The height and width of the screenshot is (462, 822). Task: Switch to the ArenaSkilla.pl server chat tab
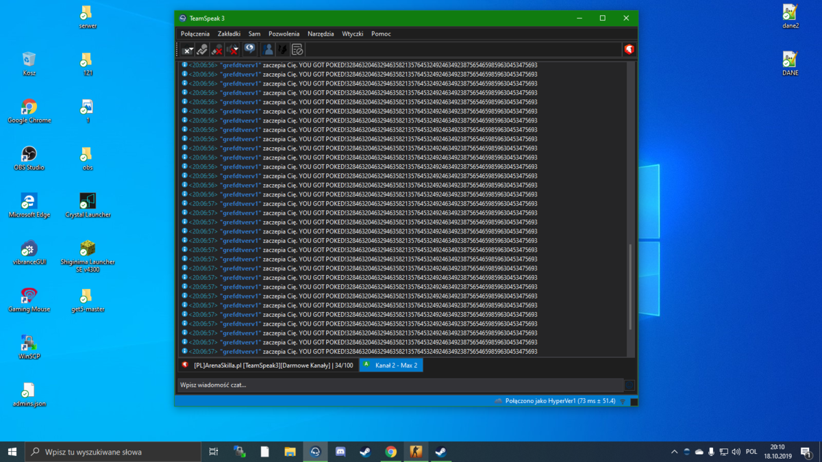(x=268, y=365)
